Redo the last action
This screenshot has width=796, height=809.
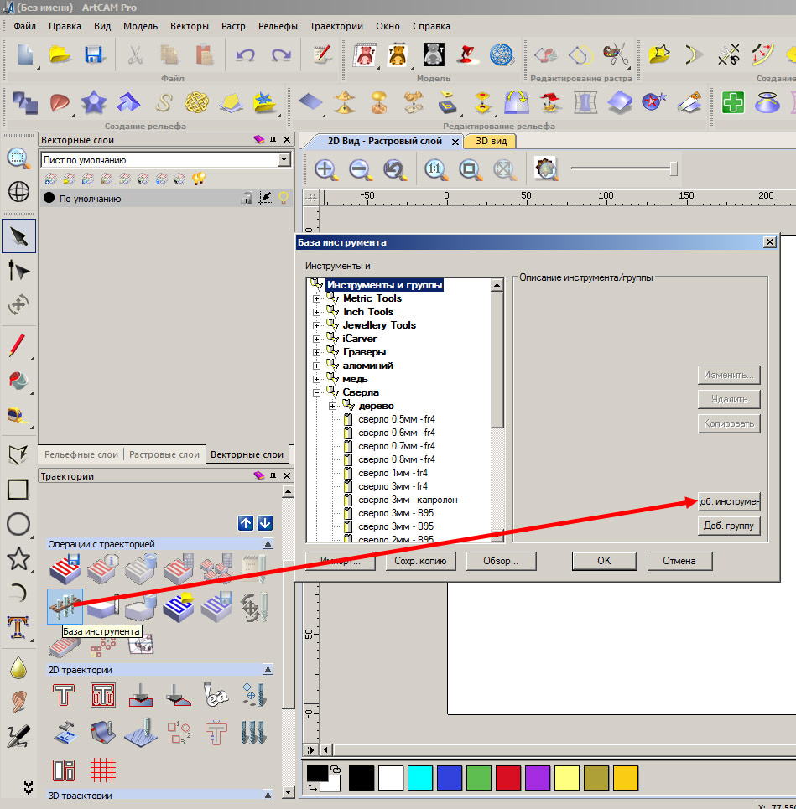click(x=281, y=54)
